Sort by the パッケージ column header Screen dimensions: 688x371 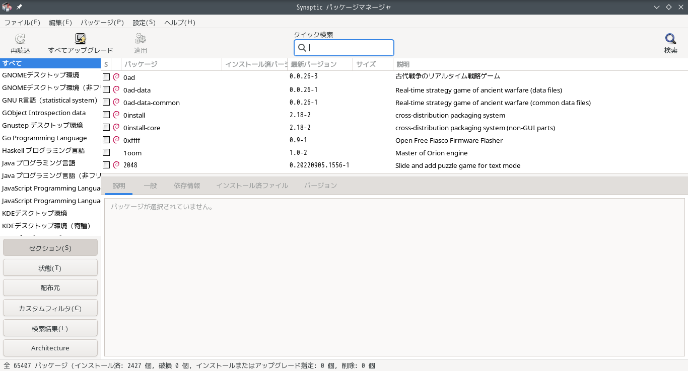pos(171,64)
